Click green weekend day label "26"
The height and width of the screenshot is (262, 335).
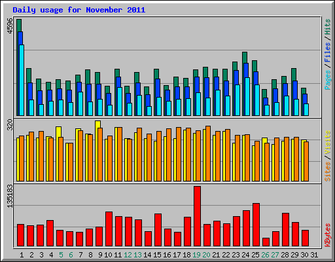pyautogui.click(x=265, y=255)
